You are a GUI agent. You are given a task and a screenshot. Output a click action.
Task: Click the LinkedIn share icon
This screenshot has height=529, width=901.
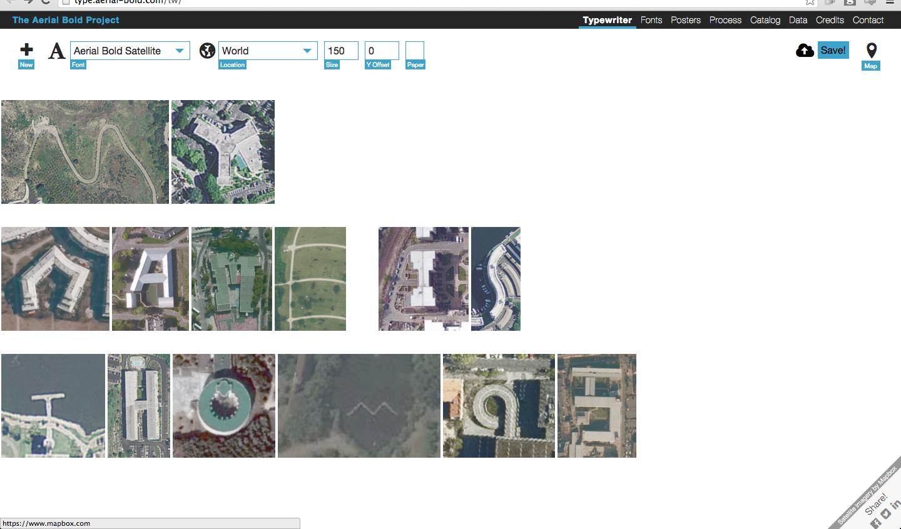click(x=896, y=503)
